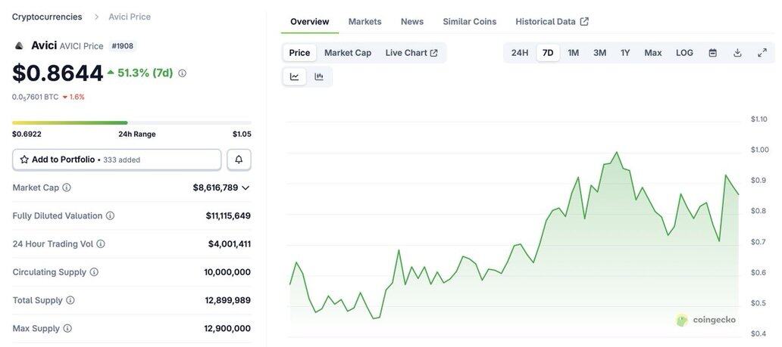The width and height of the screenshot is (782, 347).
Task: Switch chart to Market Cap view
Action: (348, 53)
